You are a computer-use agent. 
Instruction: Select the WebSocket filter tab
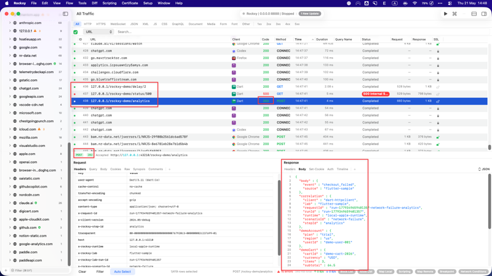tap(117, 24)
